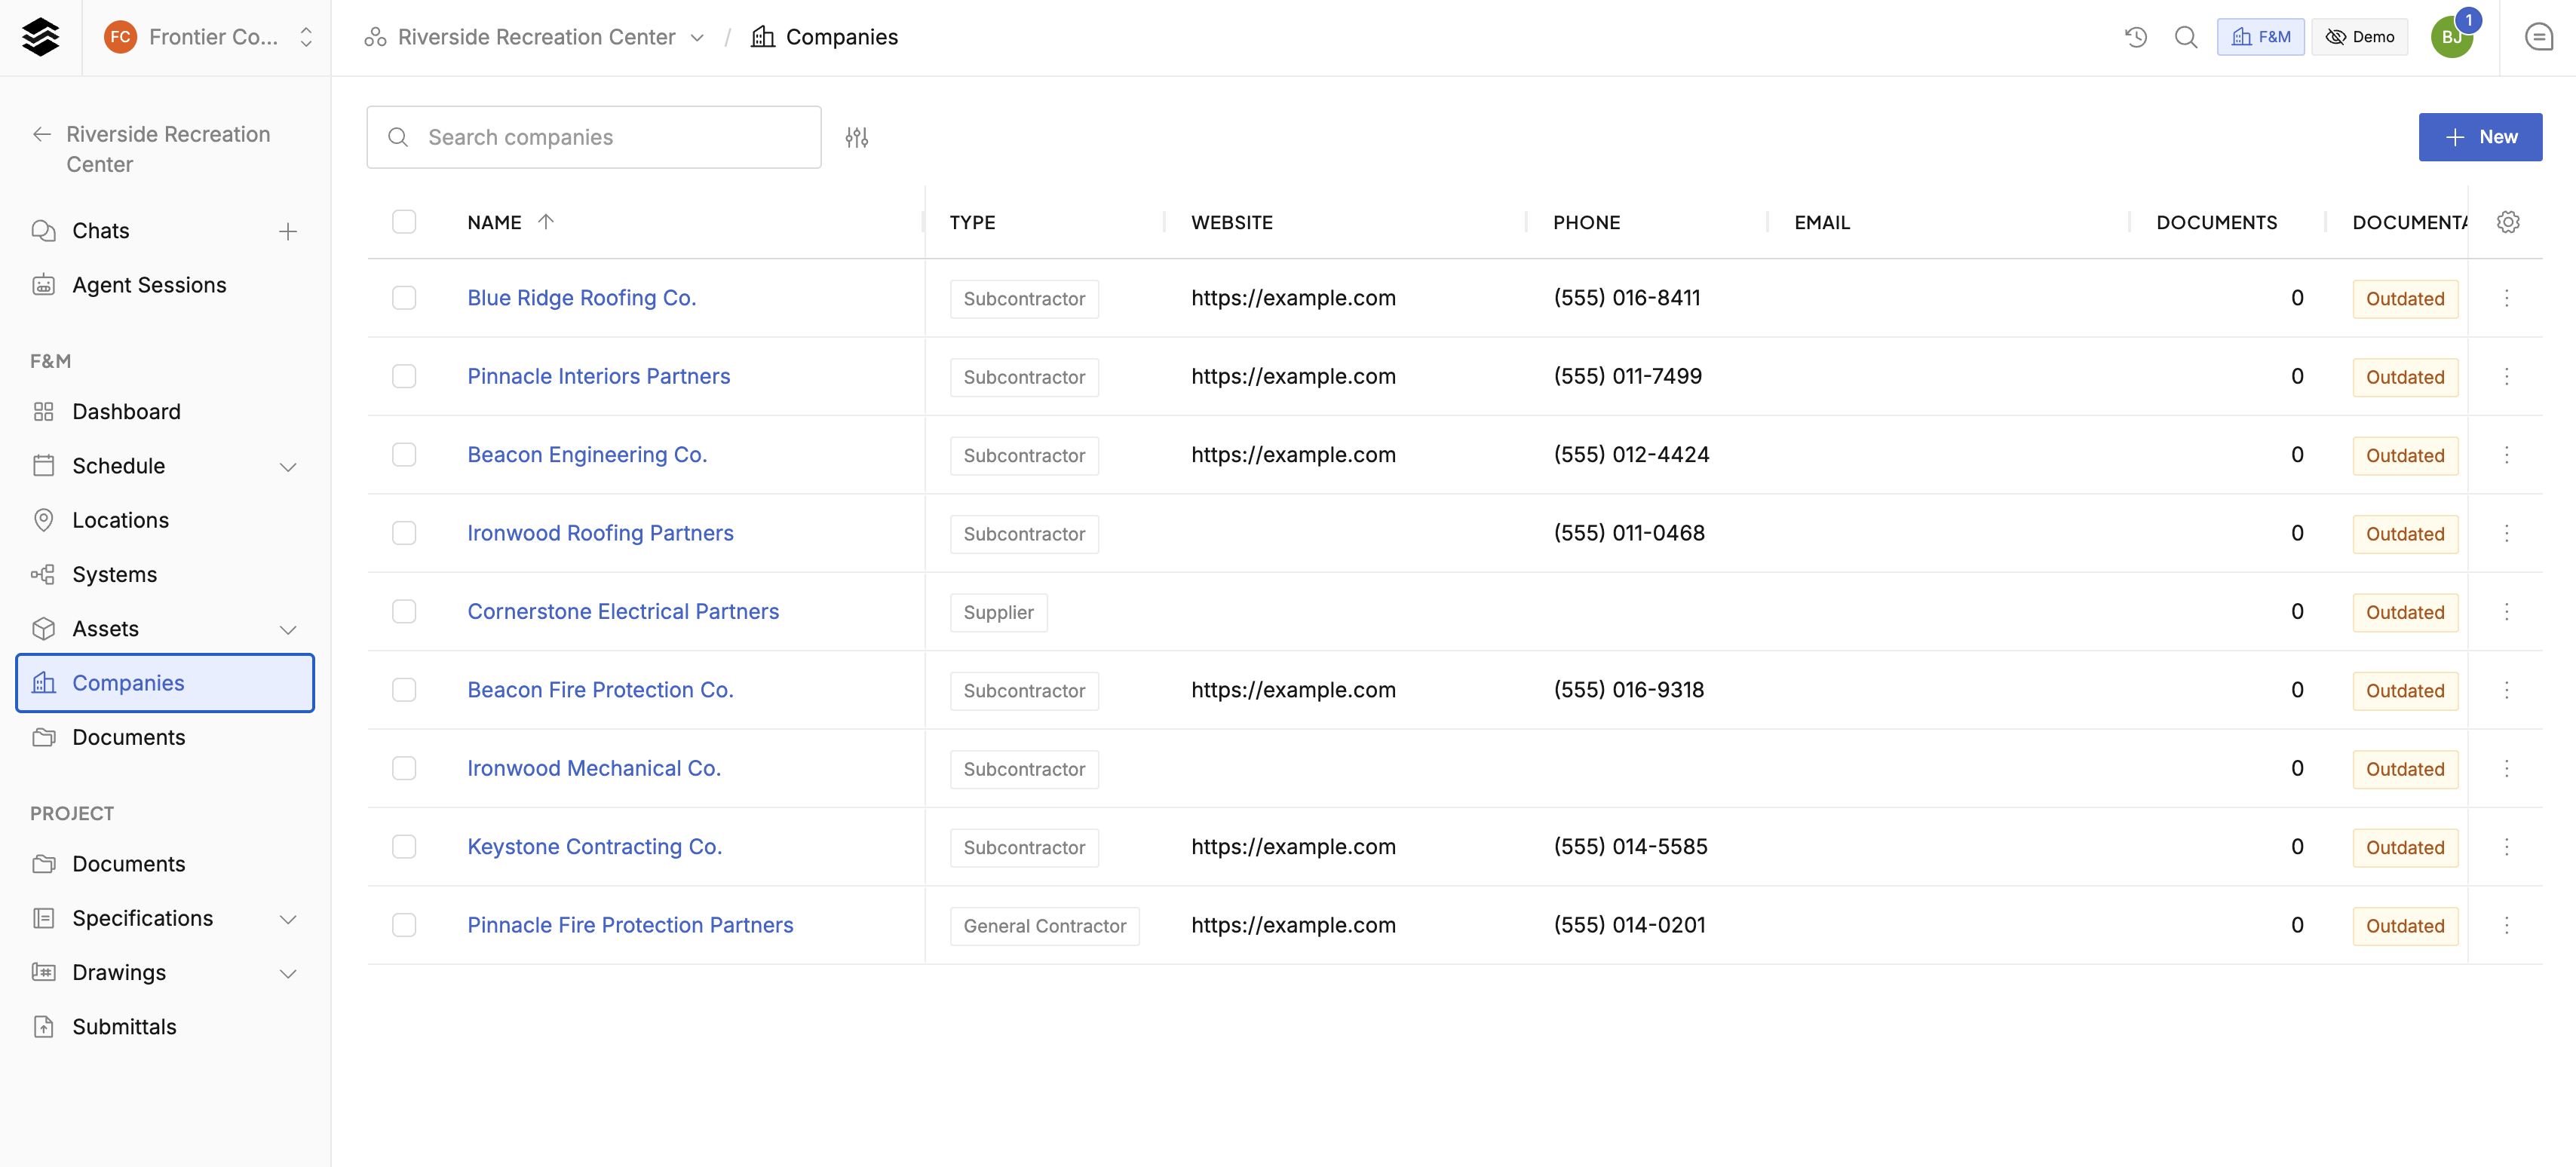Check the Pinnacle Fire Protection Partners row
This screenshot has height=1167, width=2576.
404,925
